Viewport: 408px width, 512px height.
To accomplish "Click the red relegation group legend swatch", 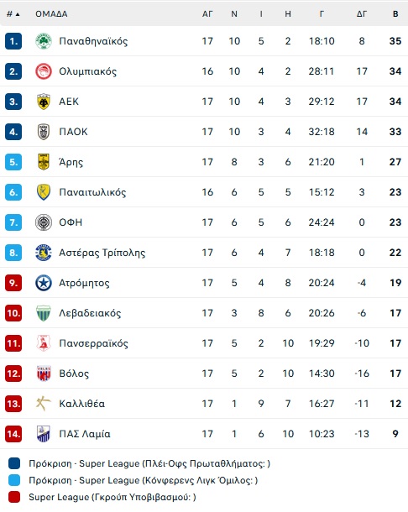I will 14,497.
